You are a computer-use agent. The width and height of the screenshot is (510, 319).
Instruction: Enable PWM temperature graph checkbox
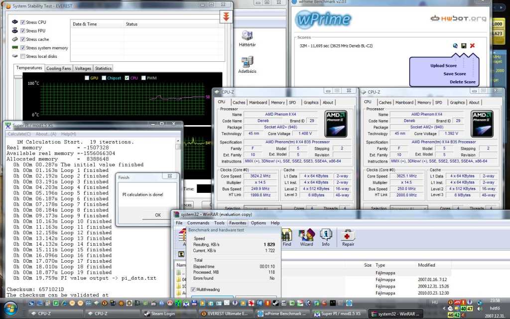(143, 78)
